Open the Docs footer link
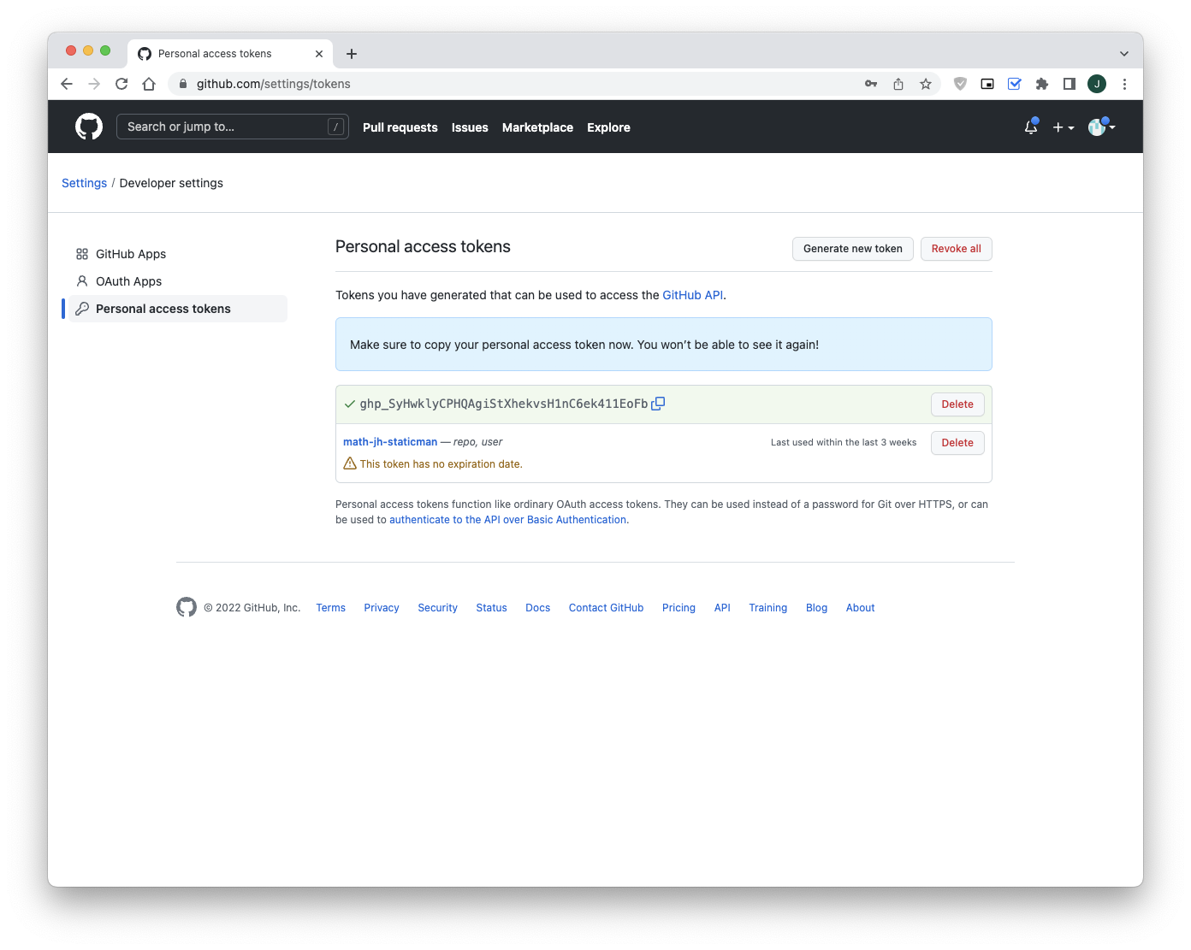This screenshot has height=950, width=1191. pyautogui.click(x=538, y=608)
